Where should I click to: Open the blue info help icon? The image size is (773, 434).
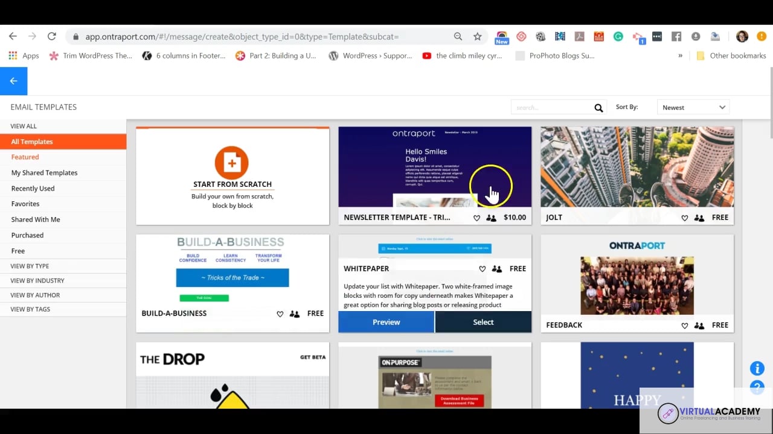point(757,368)
